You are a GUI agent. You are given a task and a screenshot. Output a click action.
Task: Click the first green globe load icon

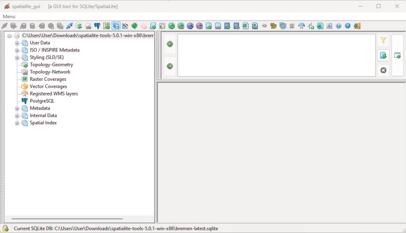171,26
